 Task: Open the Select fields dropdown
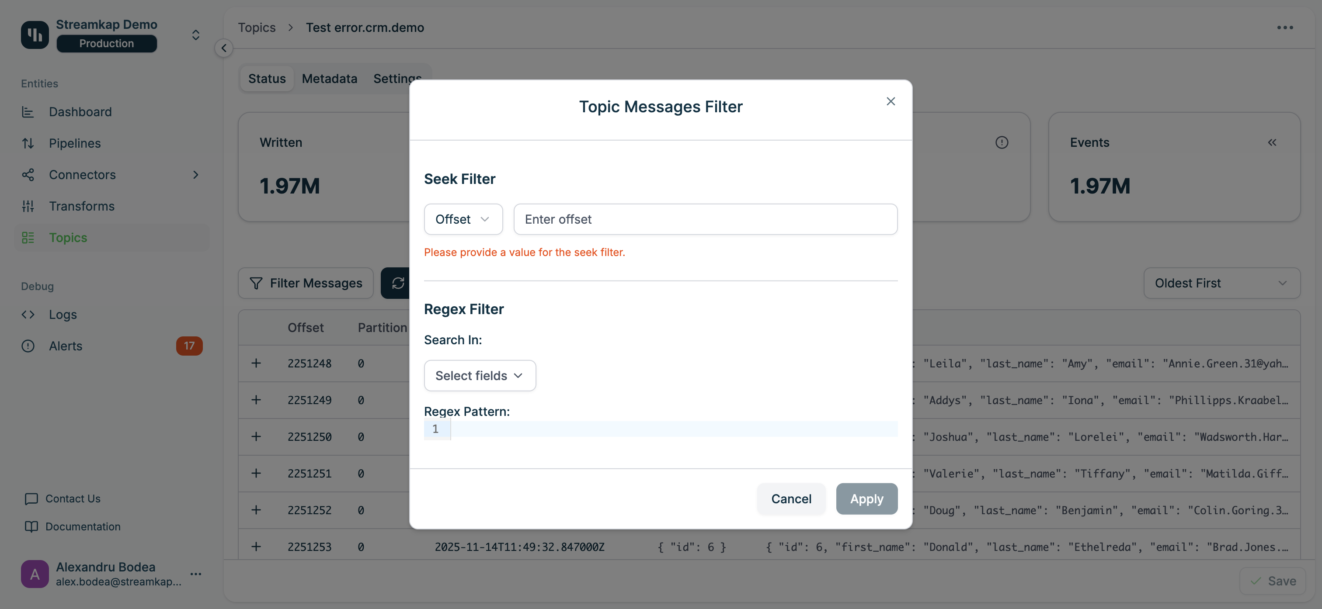(479, 375)
